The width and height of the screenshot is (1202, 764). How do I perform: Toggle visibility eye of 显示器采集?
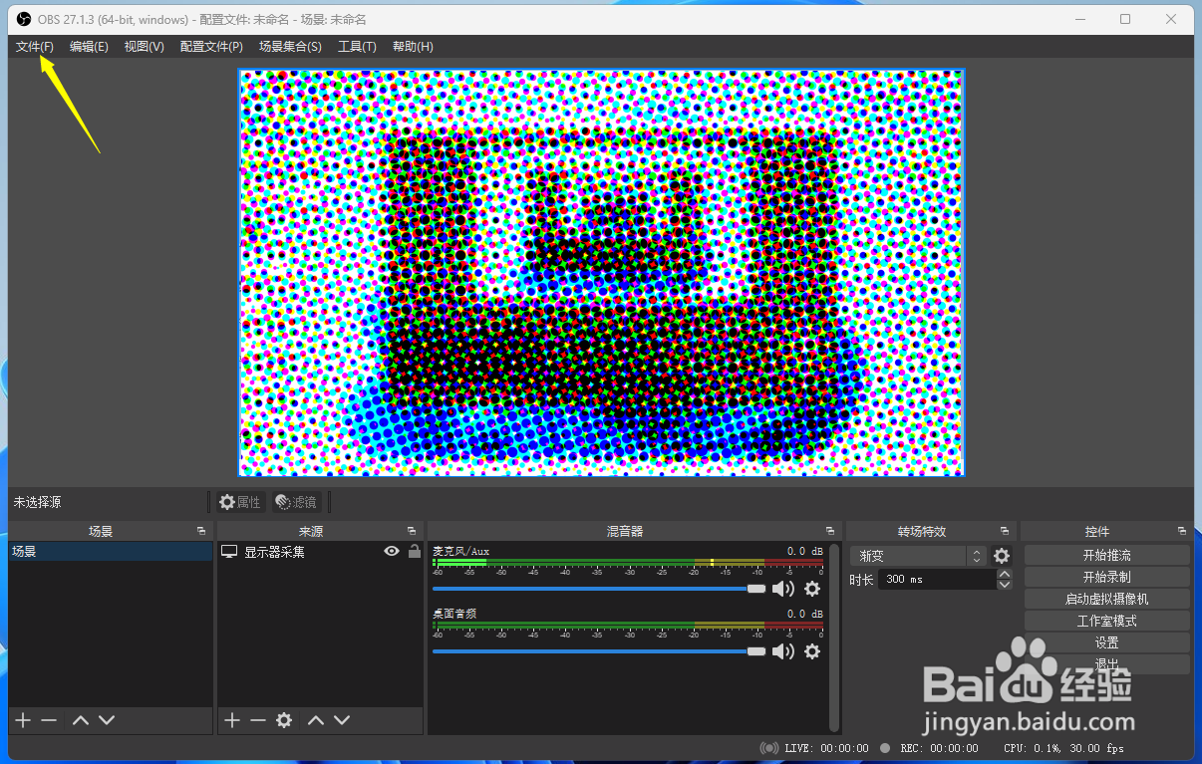(392, 551)
